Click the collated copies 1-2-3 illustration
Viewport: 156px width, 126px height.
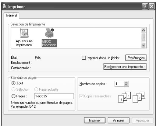tap(132, 97)
